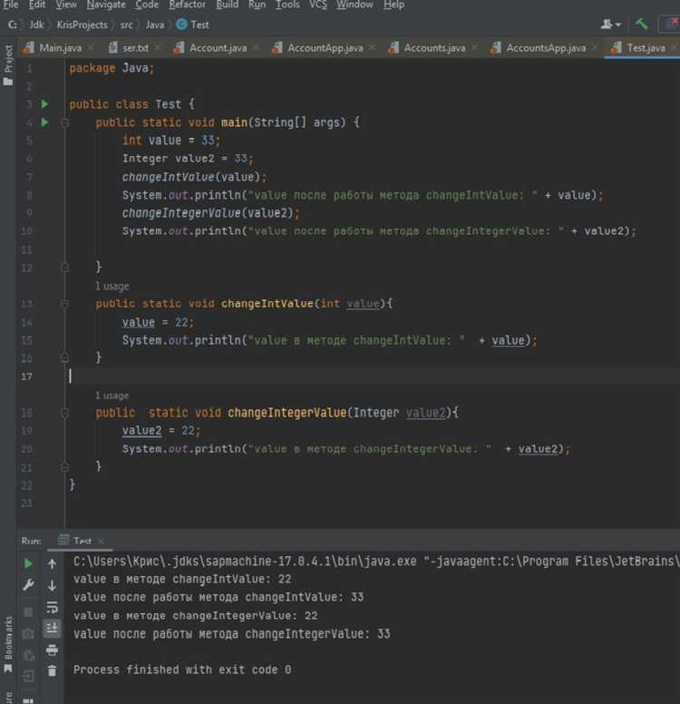680x704 pixels.
Task: Open the Build menu
Action: click(227, 5)
